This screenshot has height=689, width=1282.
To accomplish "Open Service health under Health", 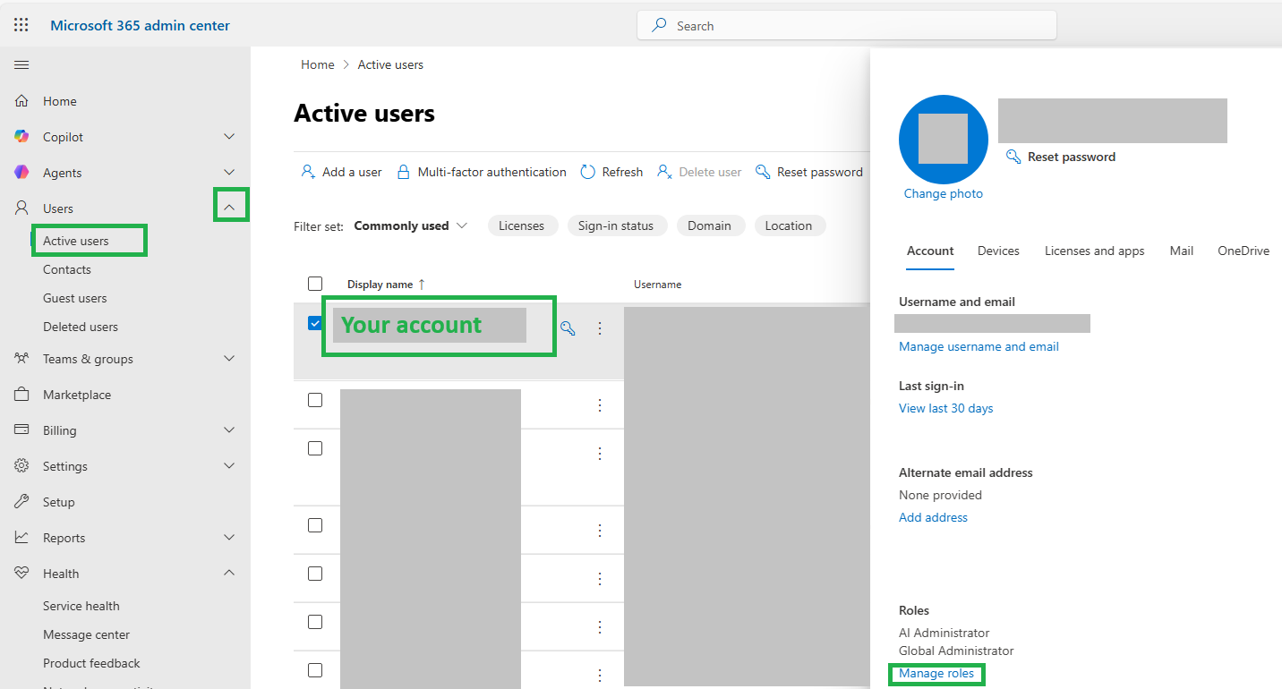I will click(x=81, y=606).
